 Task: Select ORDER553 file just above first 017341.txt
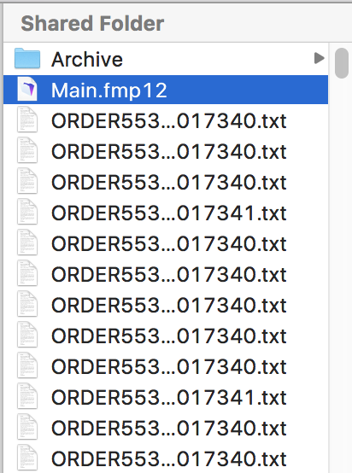click(169, 183)
